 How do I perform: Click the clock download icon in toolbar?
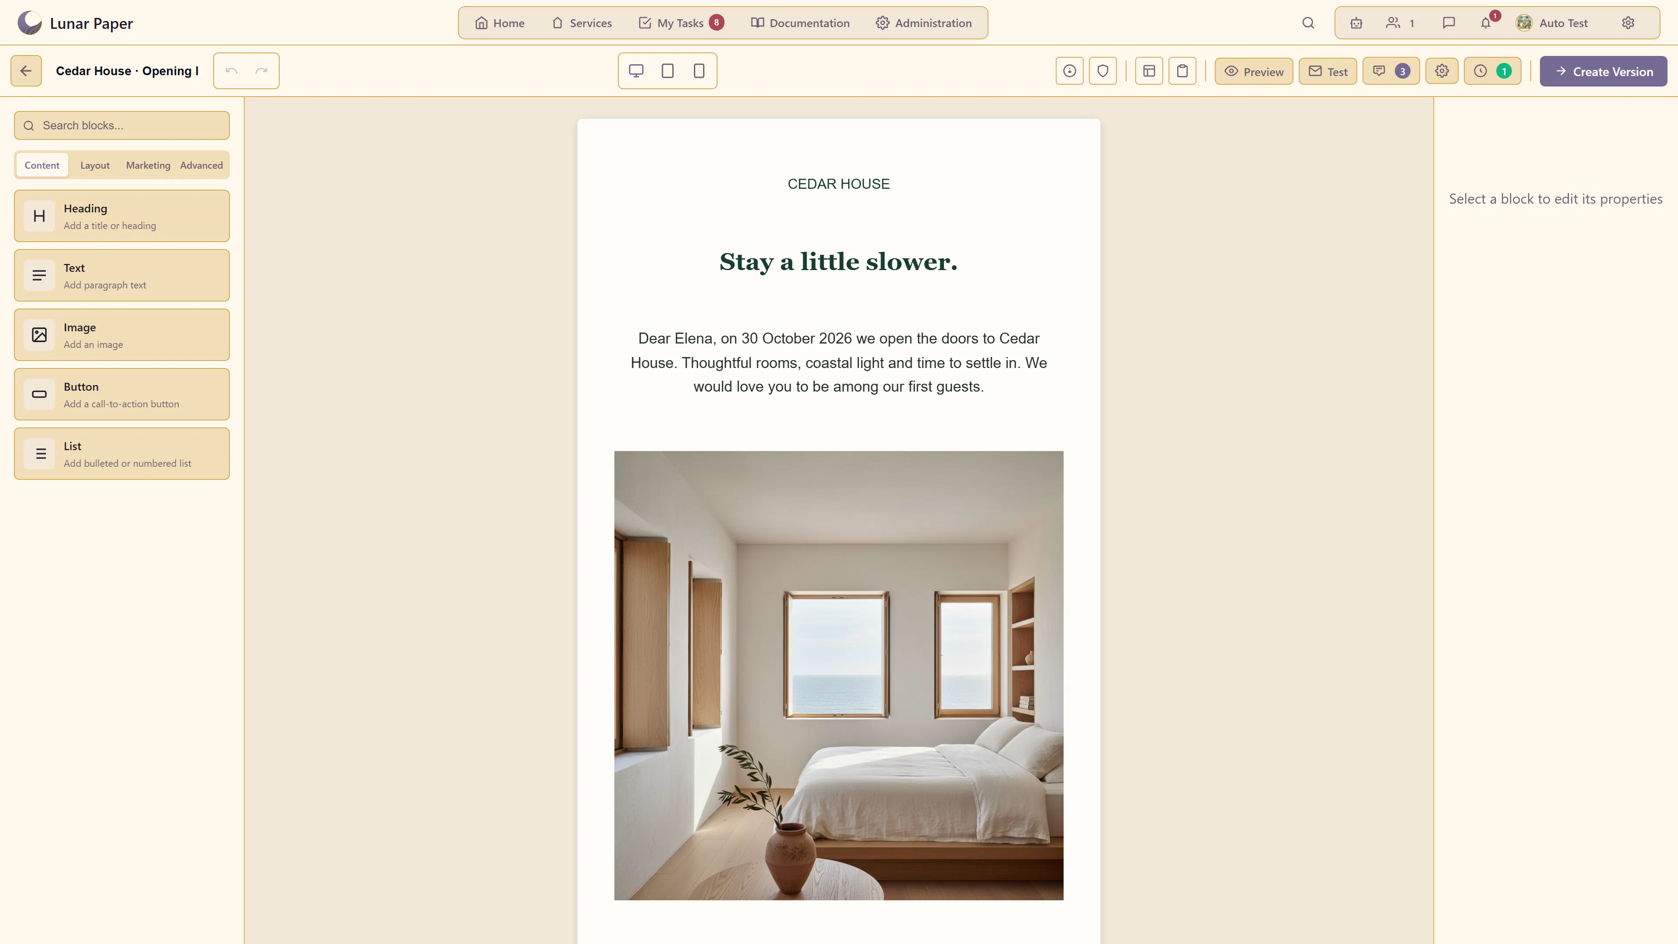[1070, 71]
